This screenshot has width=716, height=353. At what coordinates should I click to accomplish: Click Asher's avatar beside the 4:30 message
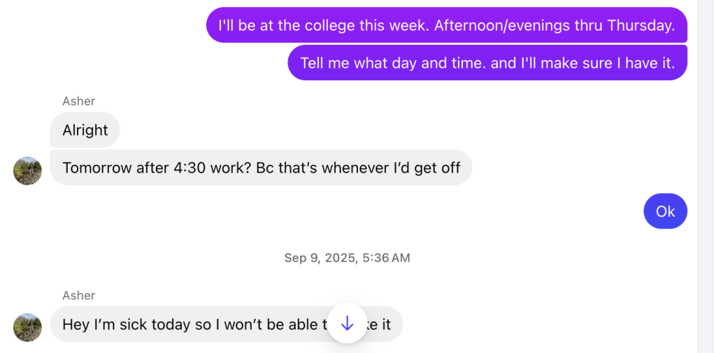[28, 171]
